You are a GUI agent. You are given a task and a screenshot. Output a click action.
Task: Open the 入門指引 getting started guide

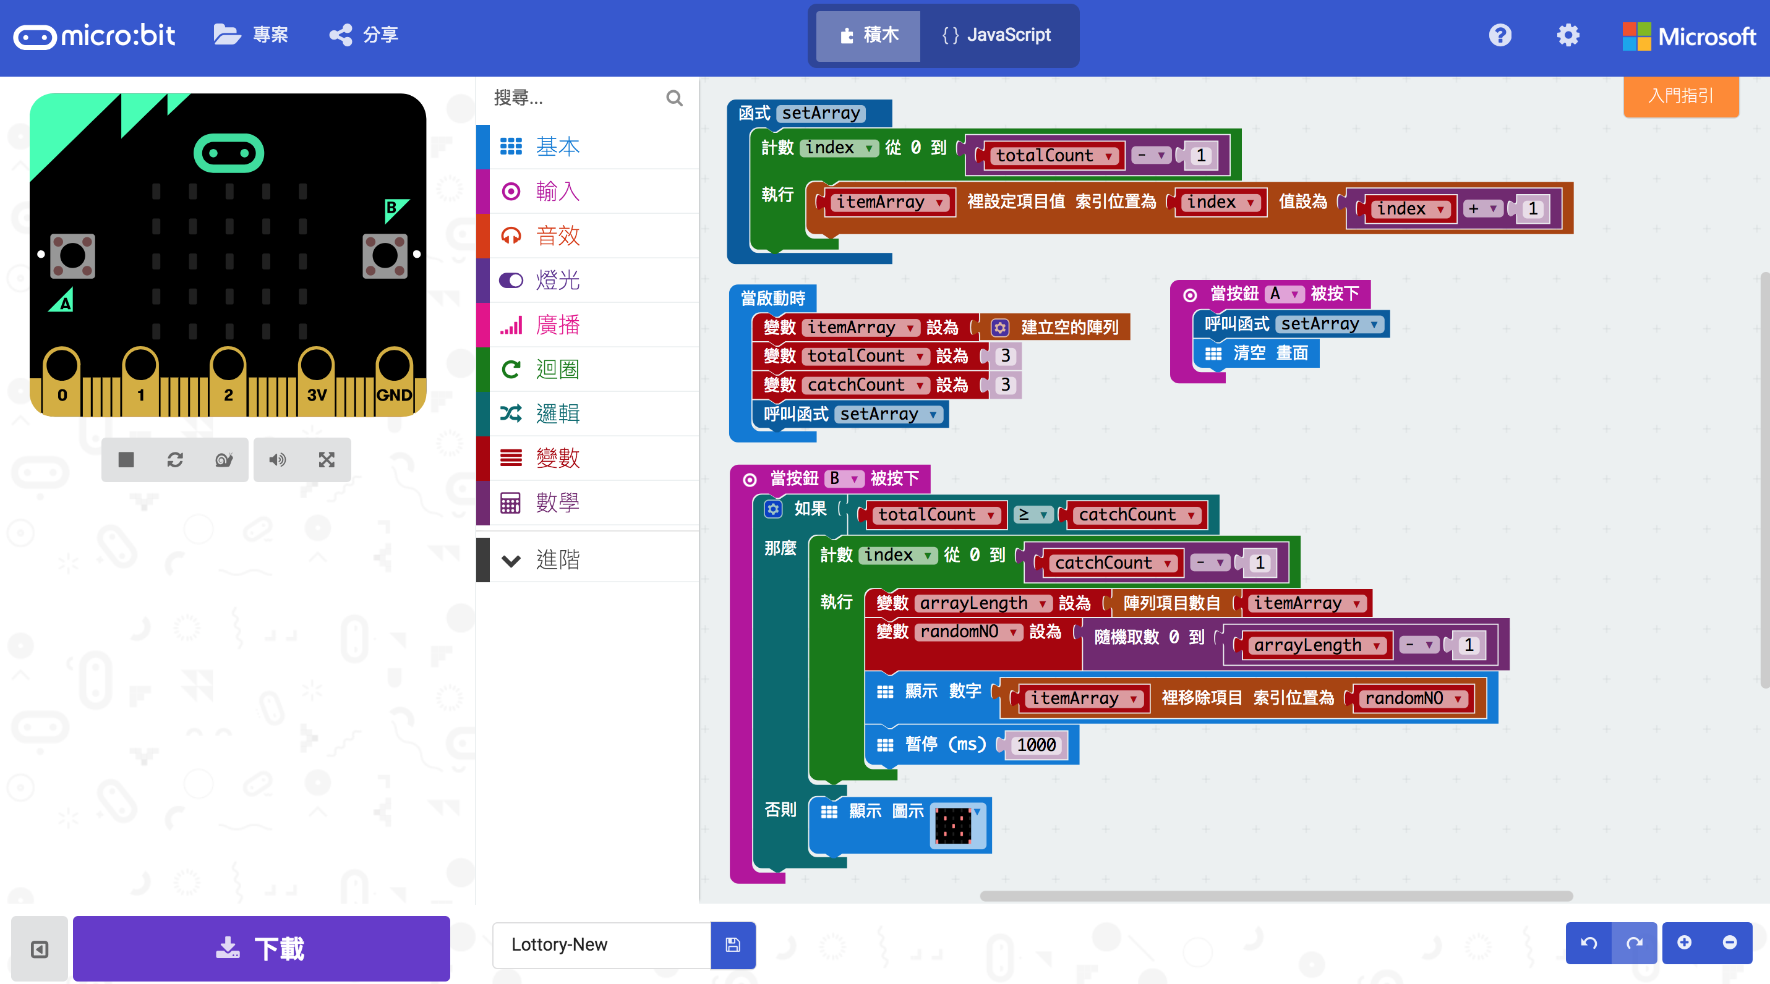pos(1682,95)
